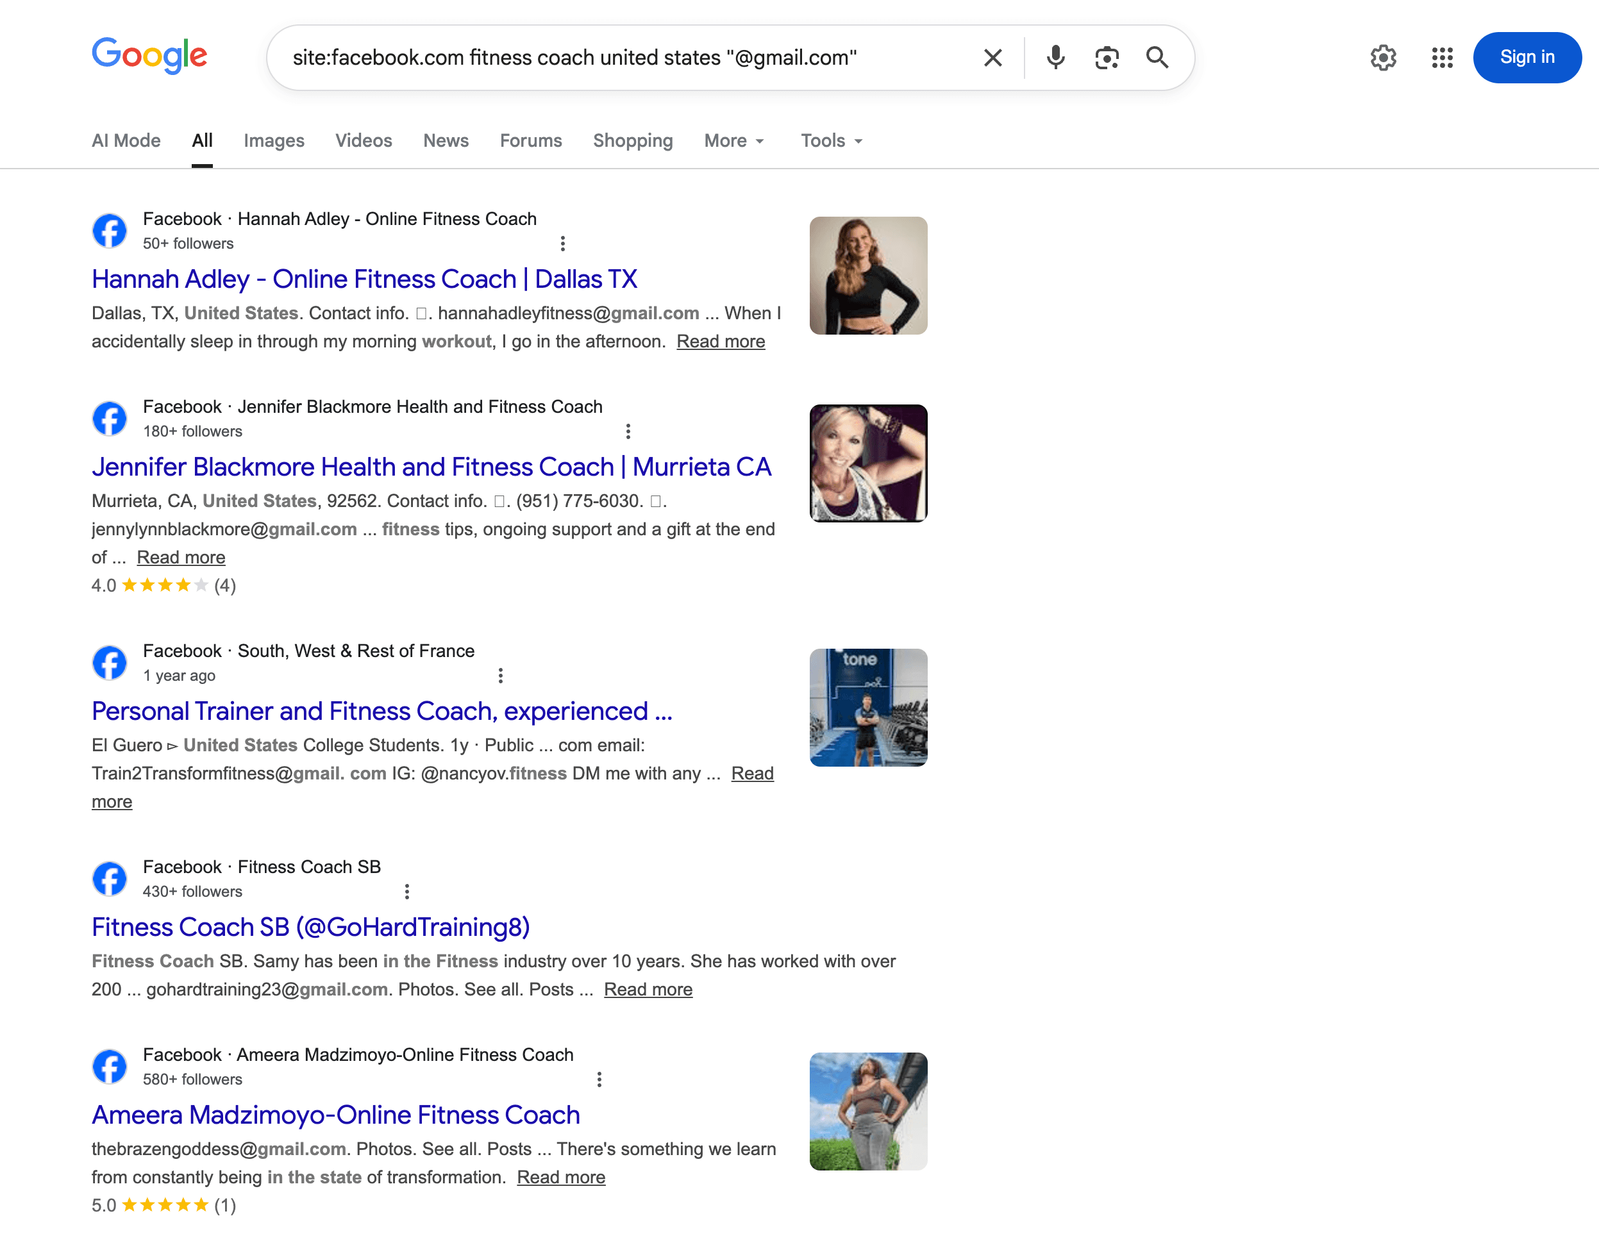Screen dimensions: 1599x1241
Task: Click the 4.0 star rating
Action: (x=163, y=585)
